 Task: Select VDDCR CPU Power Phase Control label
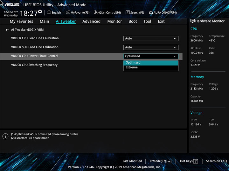point(34,56)
